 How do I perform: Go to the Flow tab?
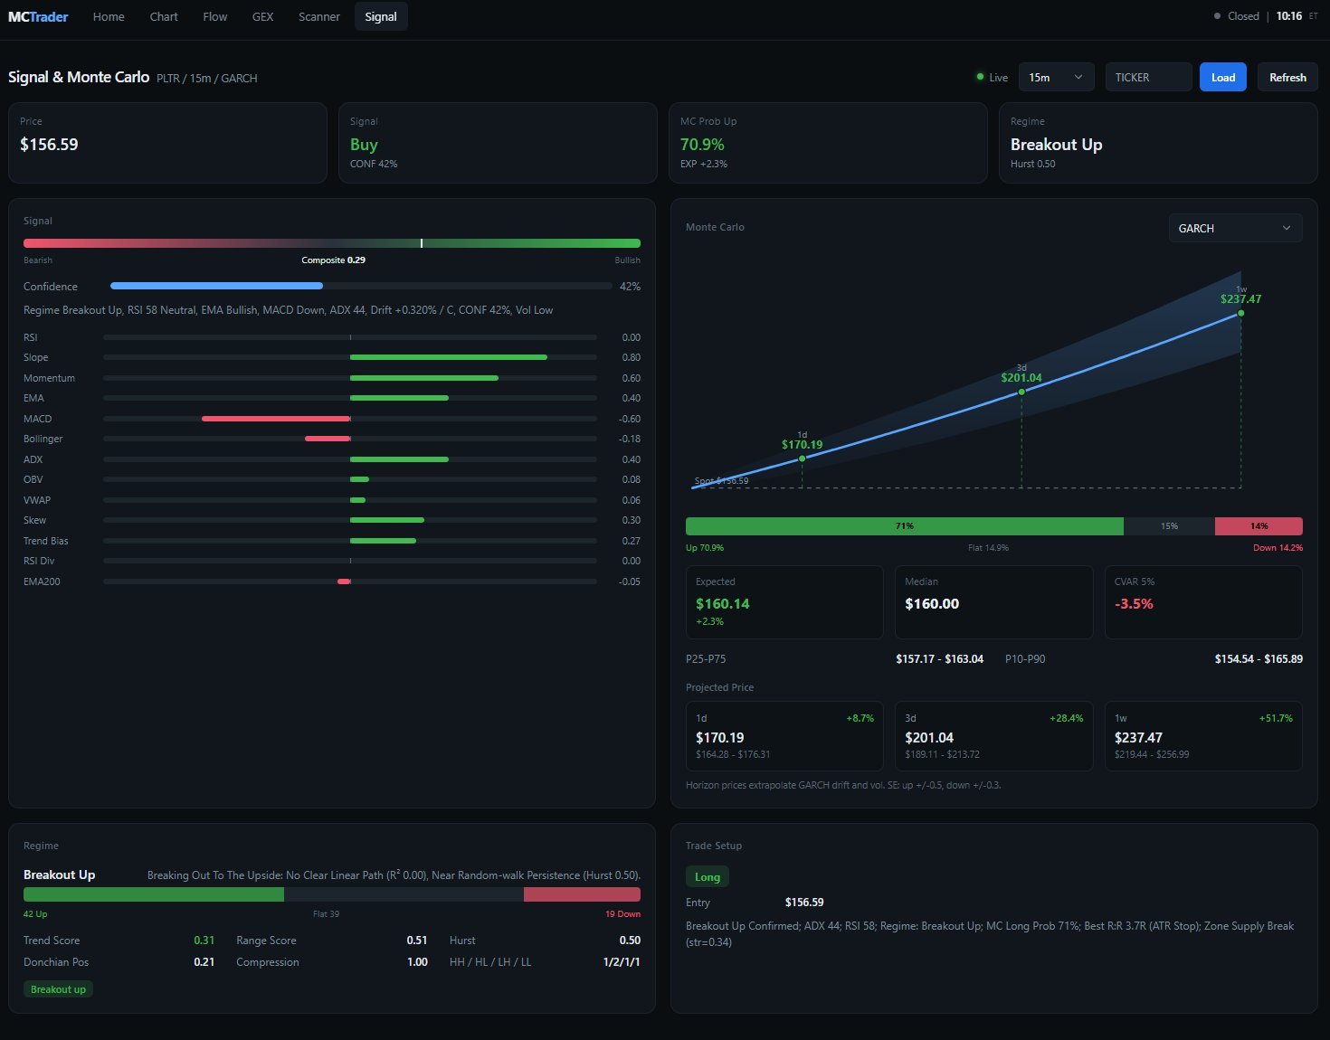tap(215, 16)
